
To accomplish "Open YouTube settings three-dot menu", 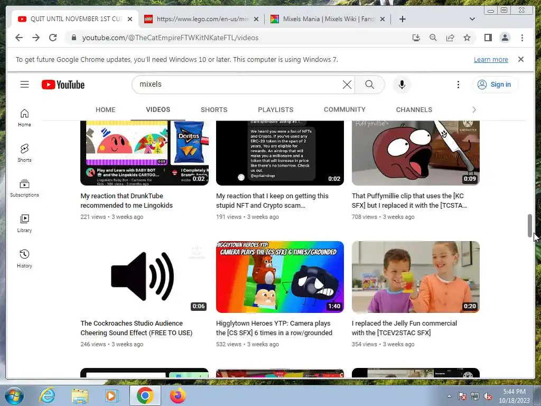I will (x=458, y=84).
